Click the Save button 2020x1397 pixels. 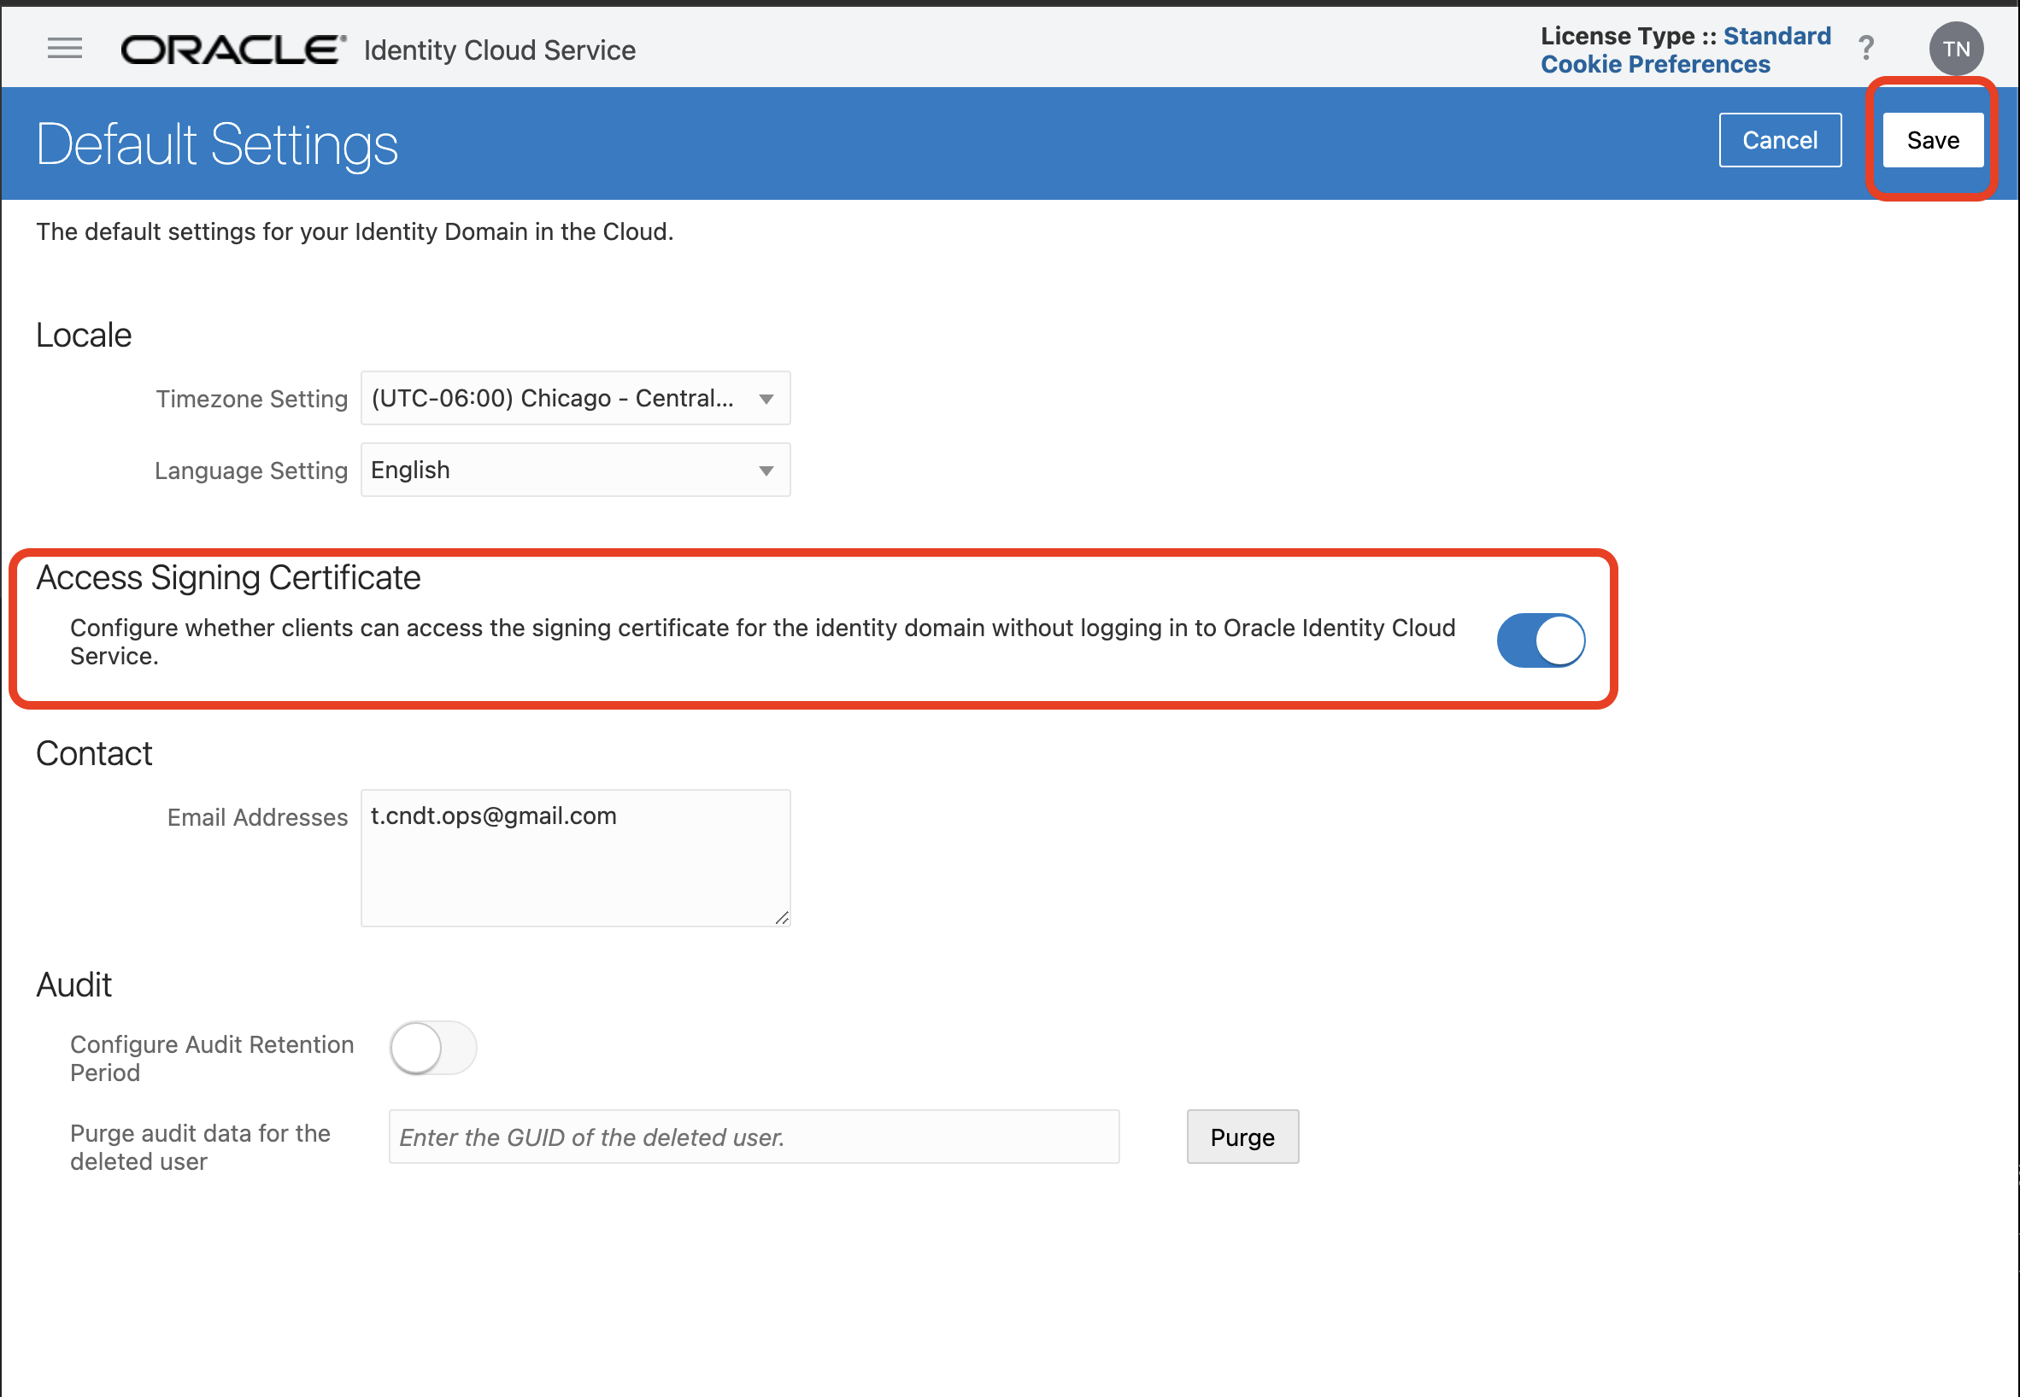point(1932,140)
